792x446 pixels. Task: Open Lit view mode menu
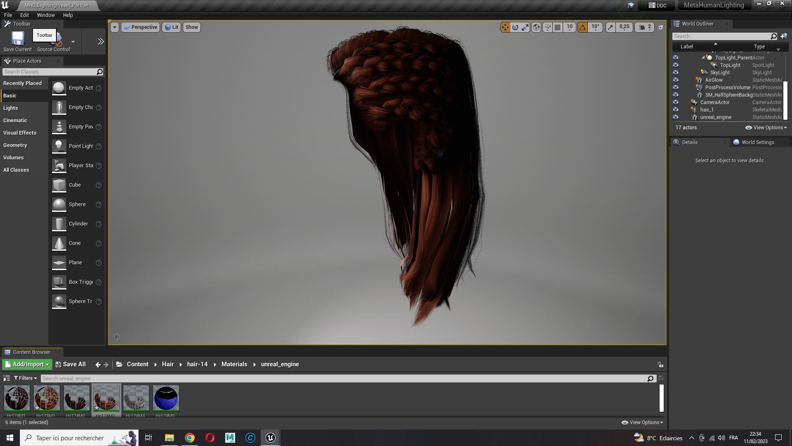point(171,27)
